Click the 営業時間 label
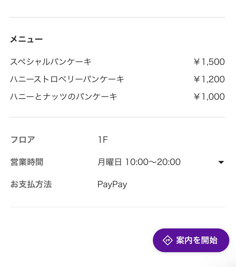 [27, 162]
